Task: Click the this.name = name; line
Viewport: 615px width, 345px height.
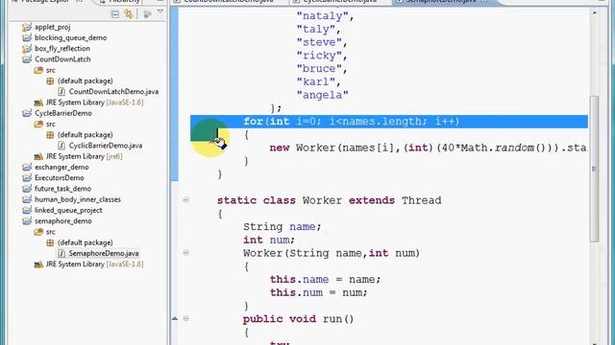Action: coord(325,279)
